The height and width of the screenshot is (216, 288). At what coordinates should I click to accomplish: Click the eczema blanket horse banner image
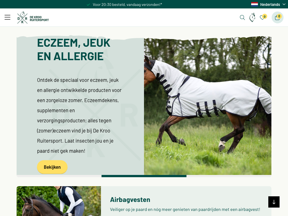pos(208,106)
